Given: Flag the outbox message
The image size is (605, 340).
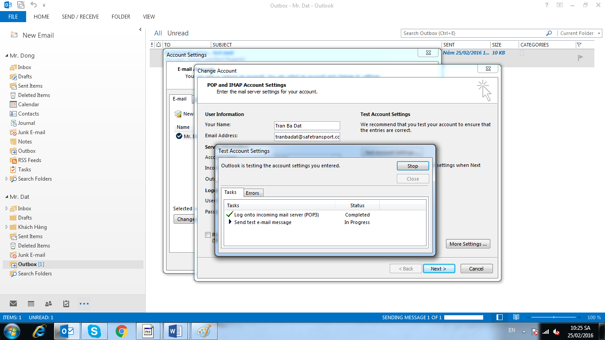Looking at the screenshot, I should click(581, 58).
